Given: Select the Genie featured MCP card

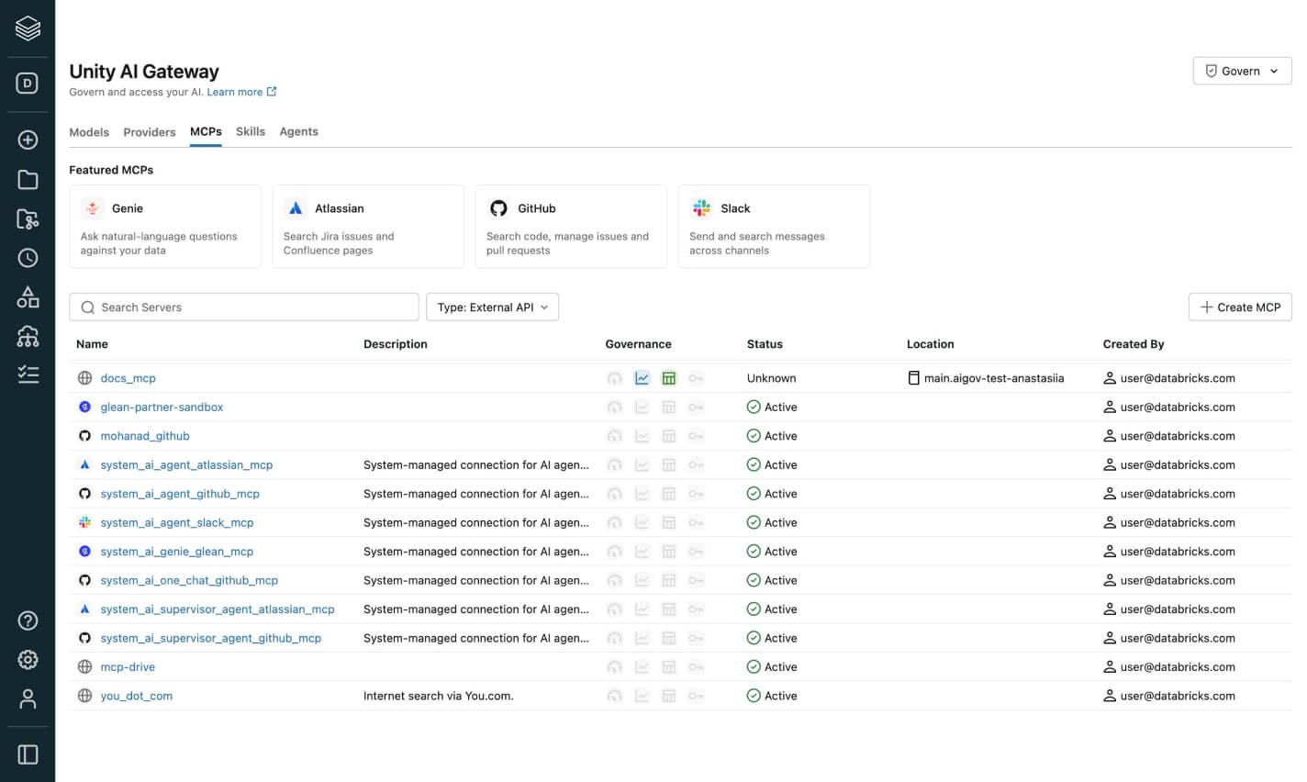Looking at the screenshot, I should [165, 227].
